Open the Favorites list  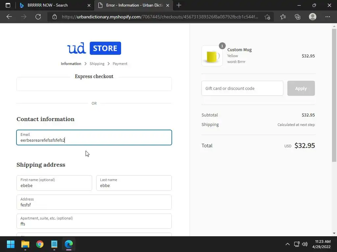[x=283, y=17]
